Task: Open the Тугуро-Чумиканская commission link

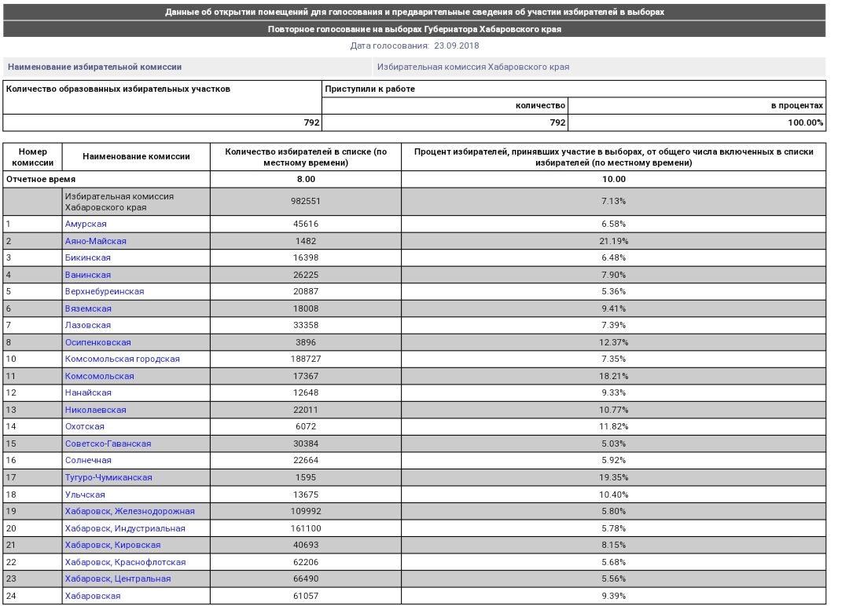Action: click(108, 477)
